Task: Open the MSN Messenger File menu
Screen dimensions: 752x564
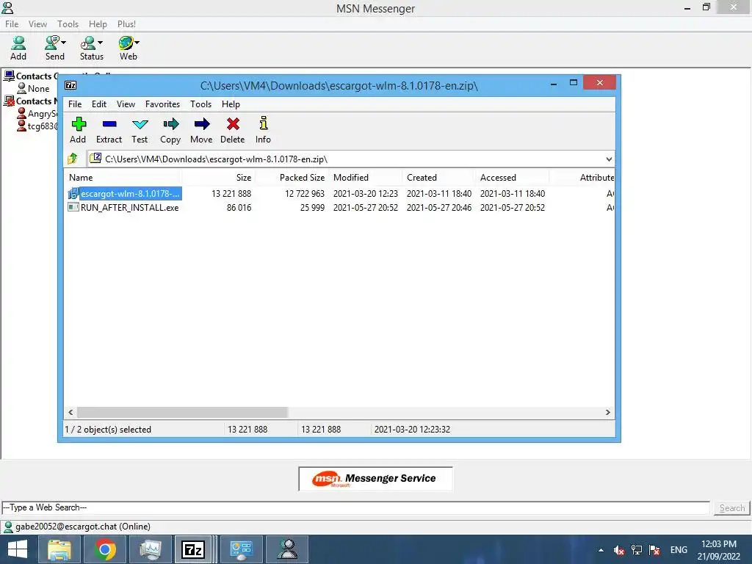Action: [12, 24]
